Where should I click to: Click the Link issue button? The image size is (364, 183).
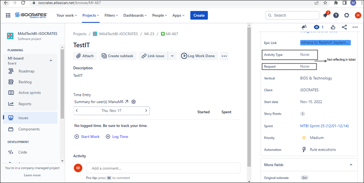pyautogui.click(x=153, y=56)
